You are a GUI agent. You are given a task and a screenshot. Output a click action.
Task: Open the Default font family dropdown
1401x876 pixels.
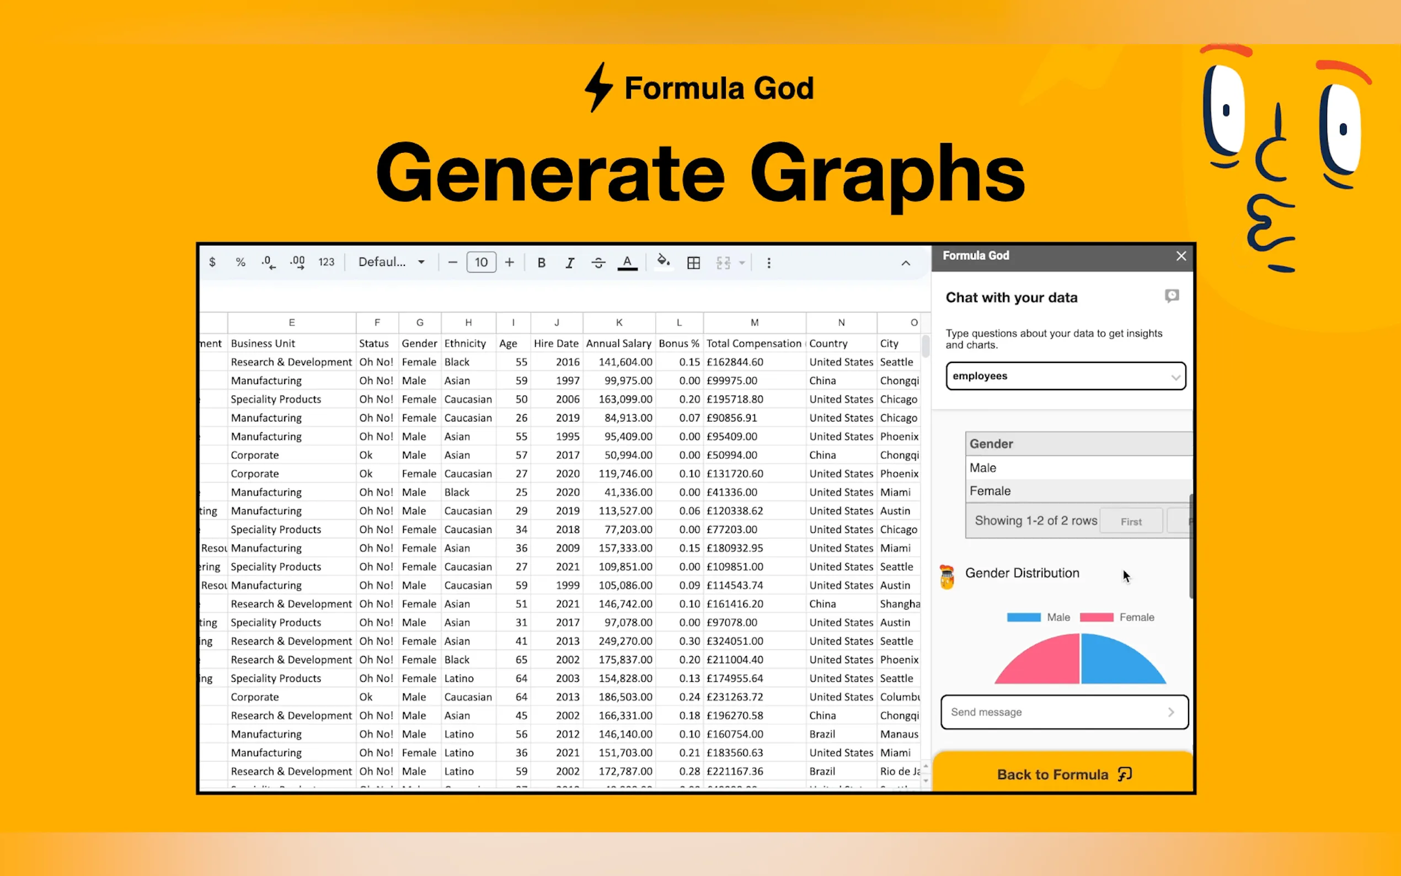click(391, 262)
